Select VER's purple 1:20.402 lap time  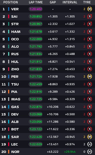click(x=36, y=9)
